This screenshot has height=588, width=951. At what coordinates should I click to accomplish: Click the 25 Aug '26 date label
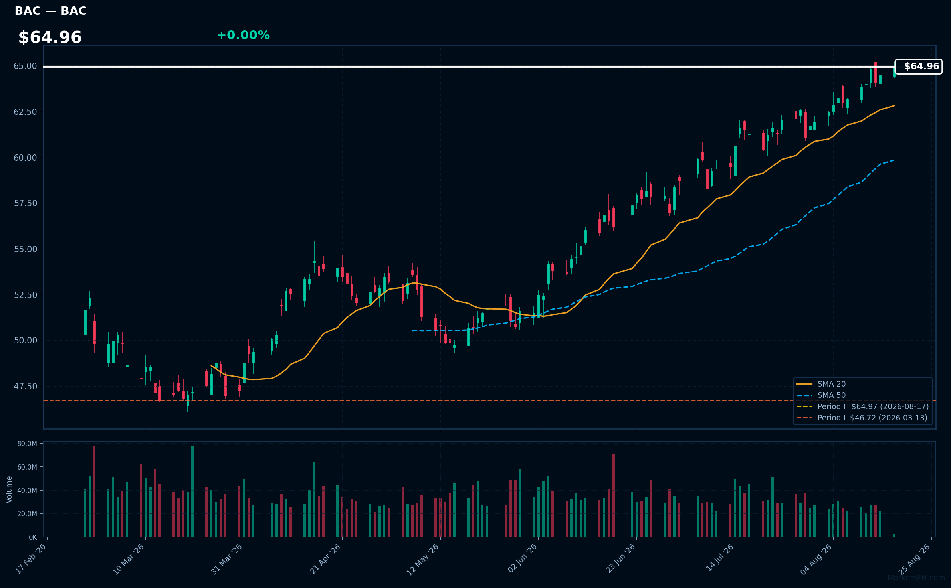tap(914, 559)
